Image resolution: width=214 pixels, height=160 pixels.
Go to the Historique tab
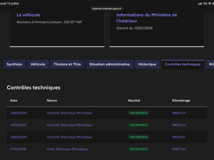coord(147,64)
